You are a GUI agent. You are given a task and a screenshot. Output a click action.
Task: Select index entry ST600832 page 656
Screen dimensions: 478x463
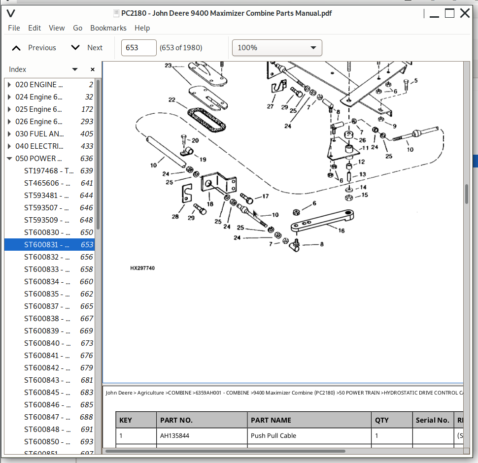(49, 257)
